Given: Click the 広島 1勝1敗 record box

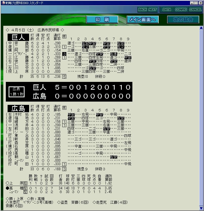Looking at the screenshot, I should coord(16,92).
